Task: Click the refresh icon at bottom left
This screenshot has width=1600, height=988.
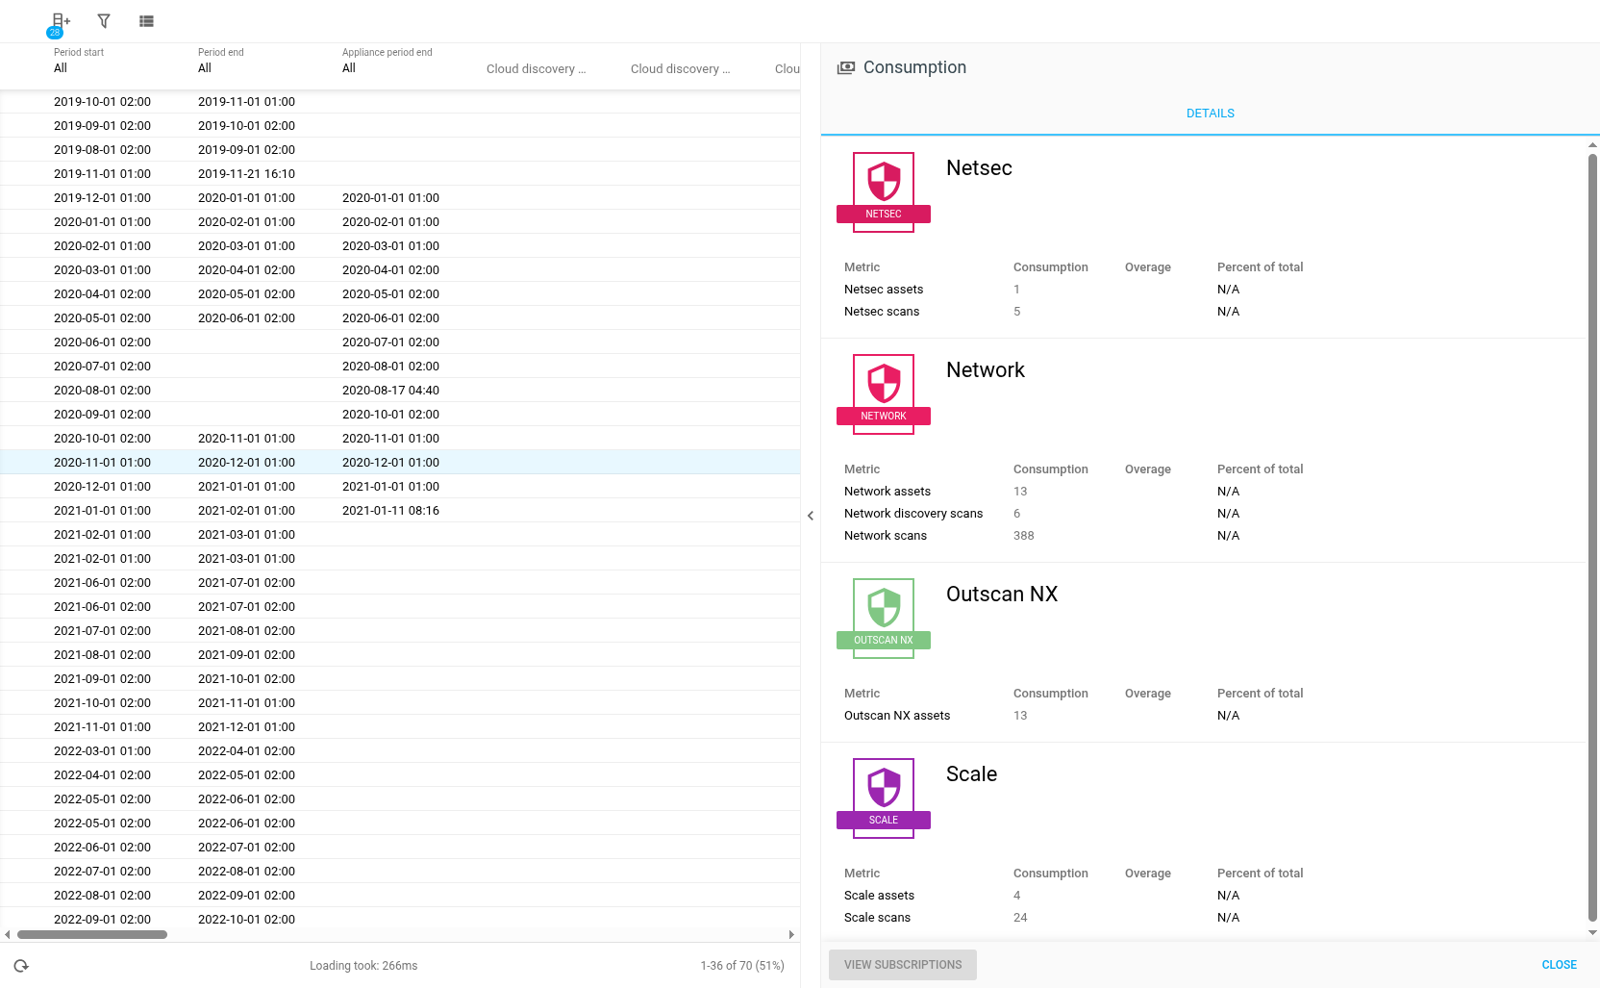Action: pos(21,966)
